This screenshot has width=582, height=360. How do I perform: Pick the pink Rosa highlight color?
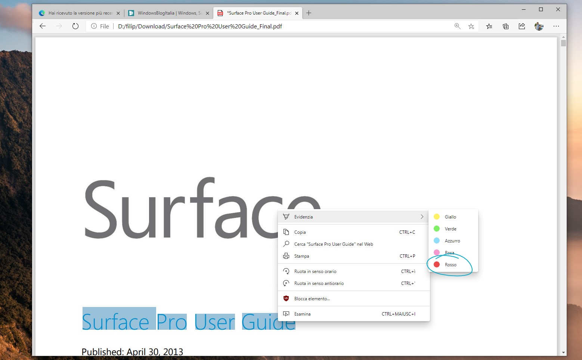[453, 252]
